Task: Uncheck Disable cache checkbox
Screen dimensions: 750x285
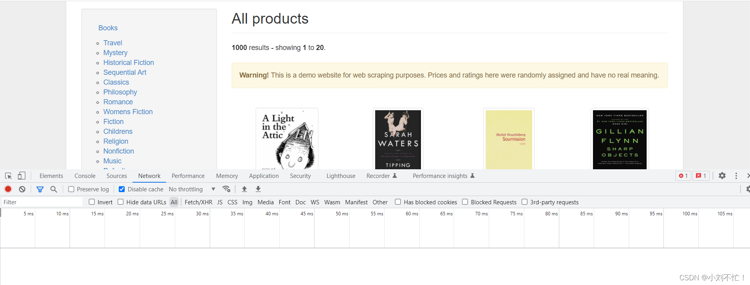Action: [122, 189]
